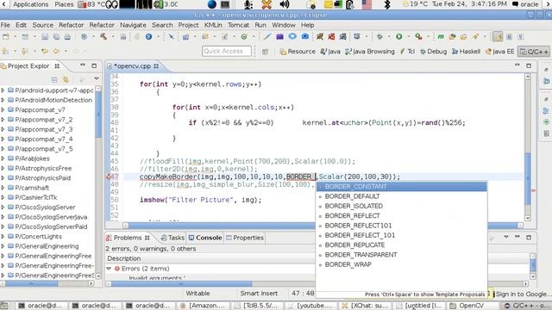Switch to the Java Browsing perspective

click(370, 52)
